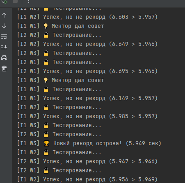Select the log line with 6.695 > 5.946
The image size is (185, 183).
[x=87, y=71]
